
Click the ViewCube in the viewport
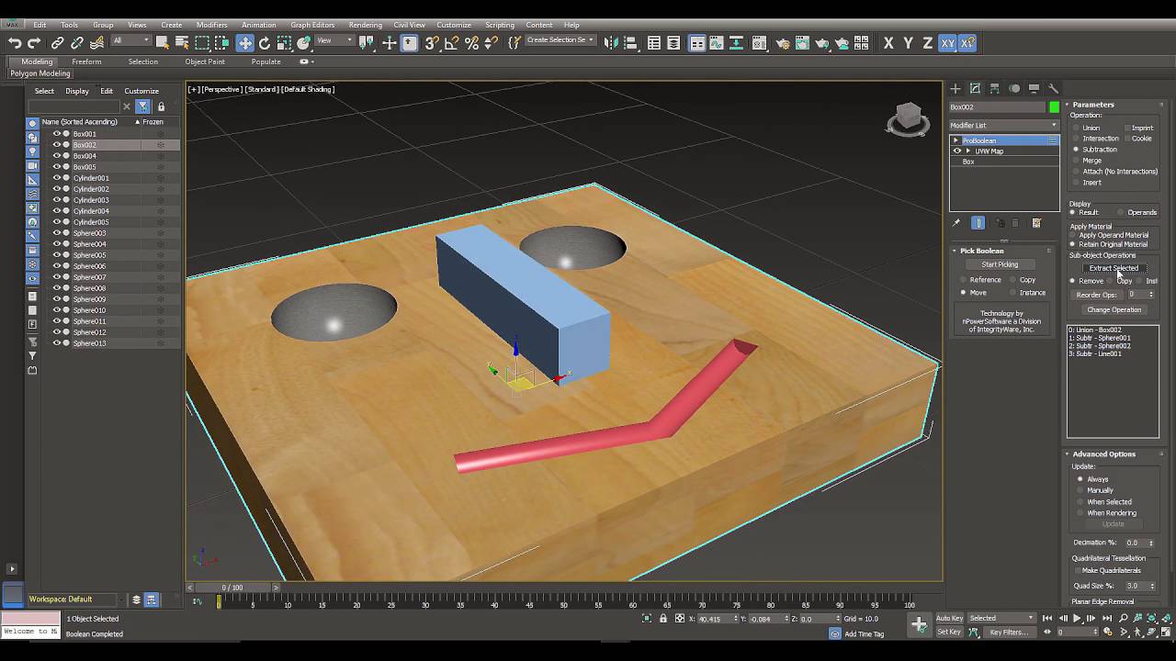(x=908, y=118)
